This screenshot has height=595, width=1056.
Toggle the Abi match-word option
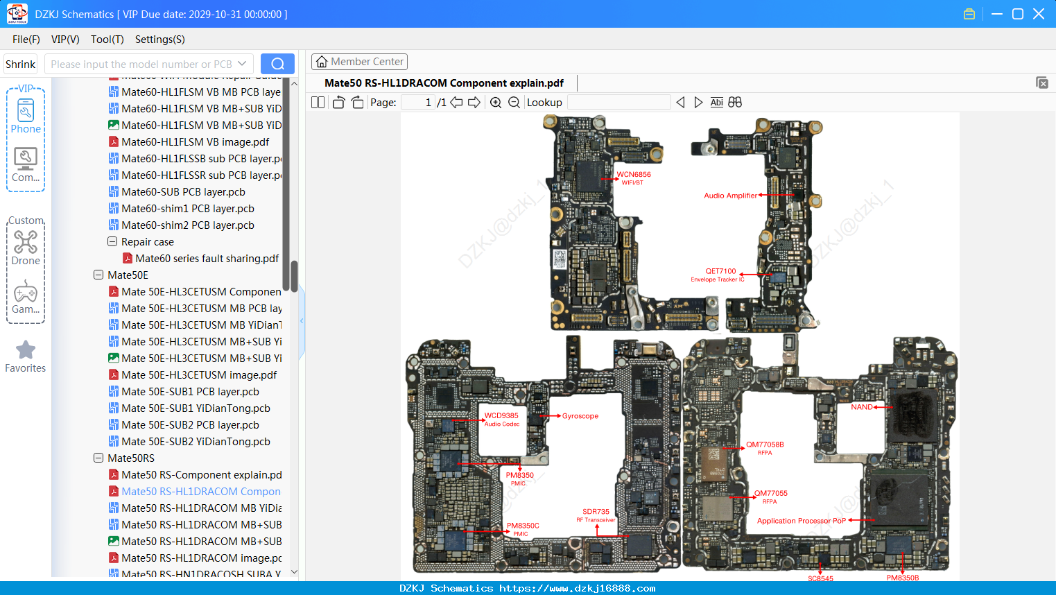[x=716, y=103]
